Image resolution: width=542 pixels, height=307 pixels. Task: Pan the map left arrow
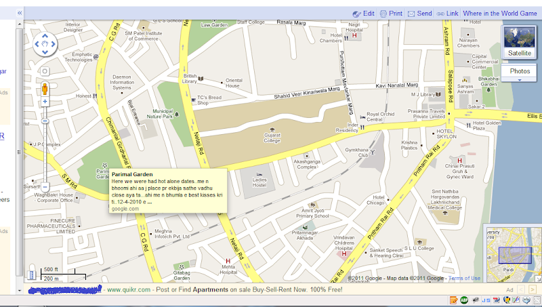37,44
